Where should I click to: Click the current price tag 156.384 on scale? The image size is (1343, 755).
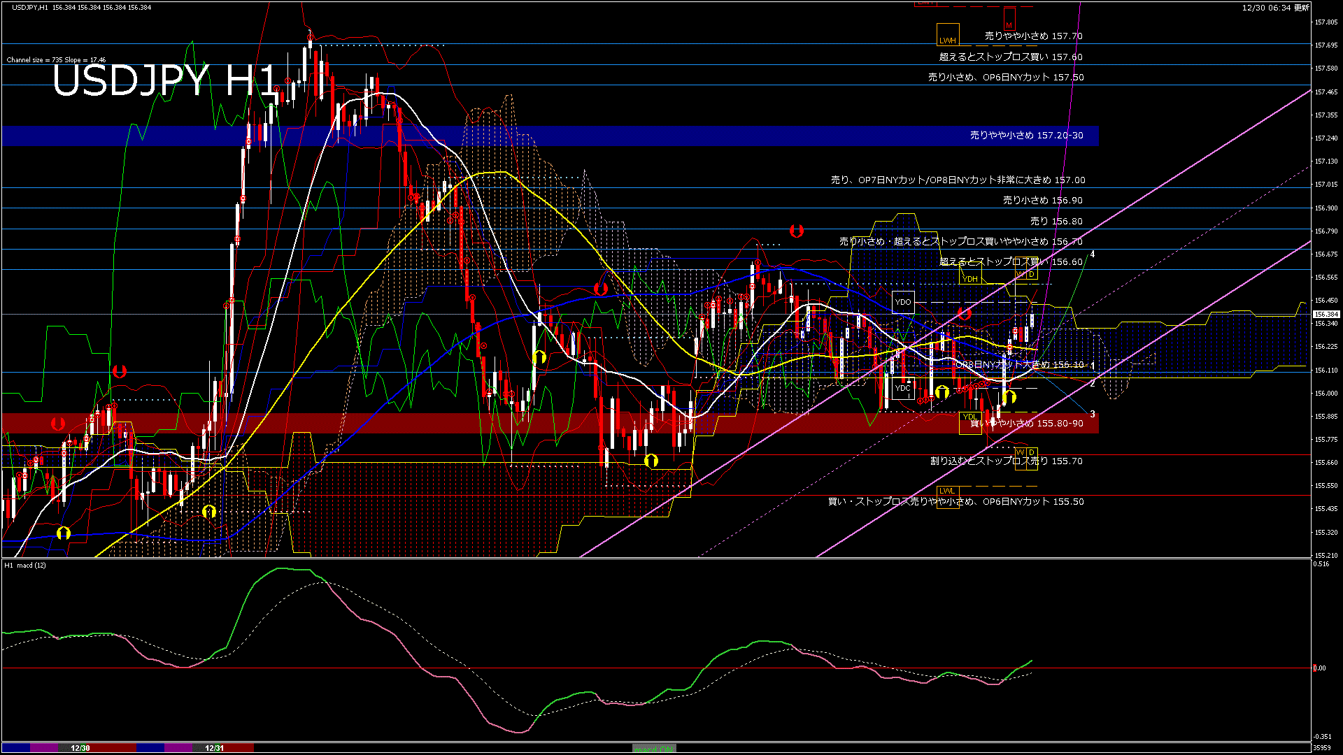click(1326, 315)
